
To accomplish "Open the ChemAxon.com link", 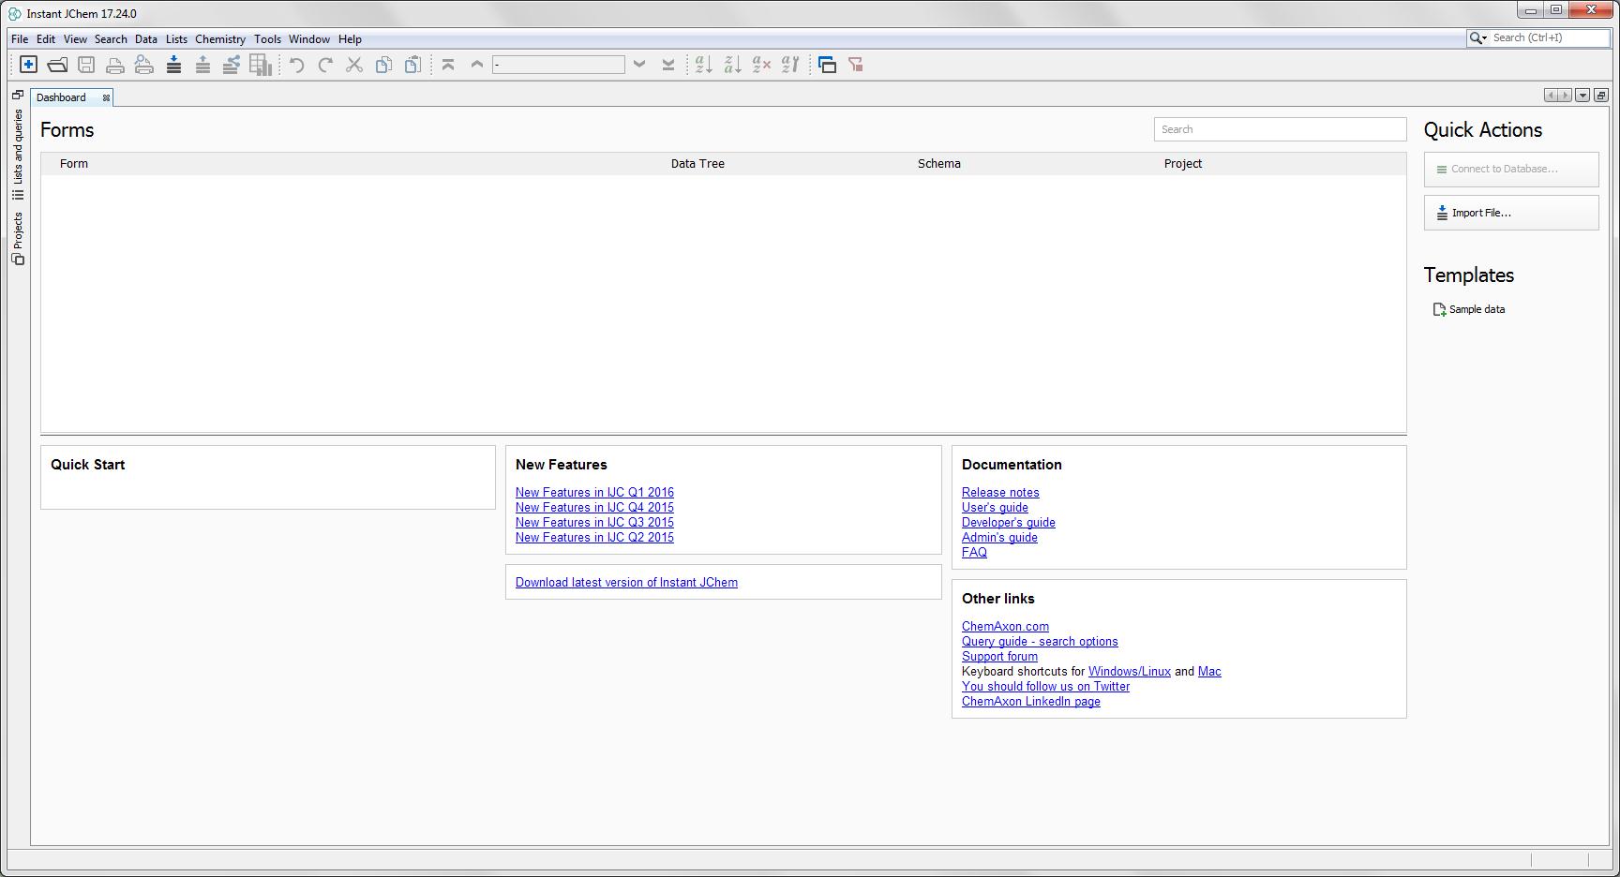I will click(1005, 626).
